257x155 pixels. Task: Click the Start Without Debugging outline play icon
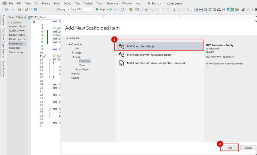(110, 9)
